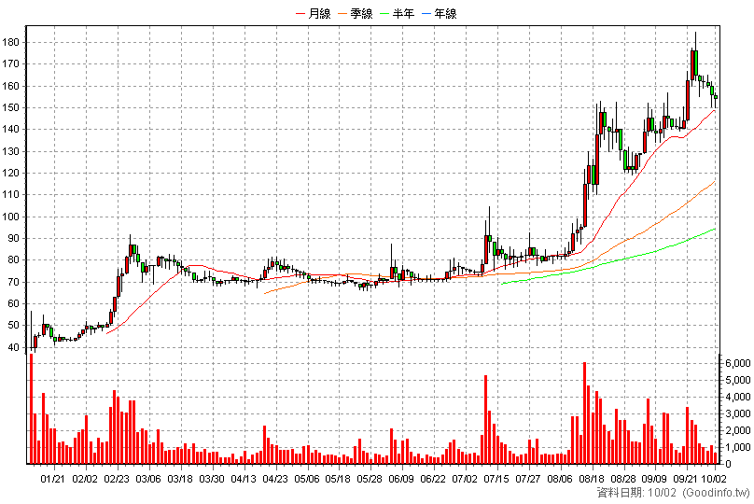This screenshot has height=504, width=754.
Task: Click the 02/23 date label
Action: [x=117, y=479]
